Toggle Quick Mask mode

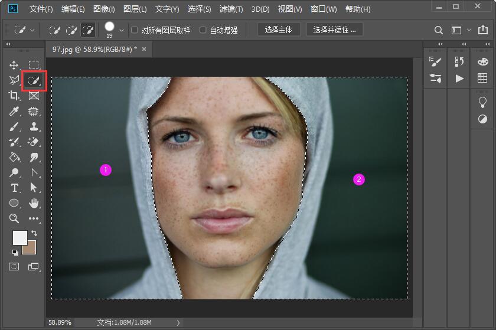(14, 267)
